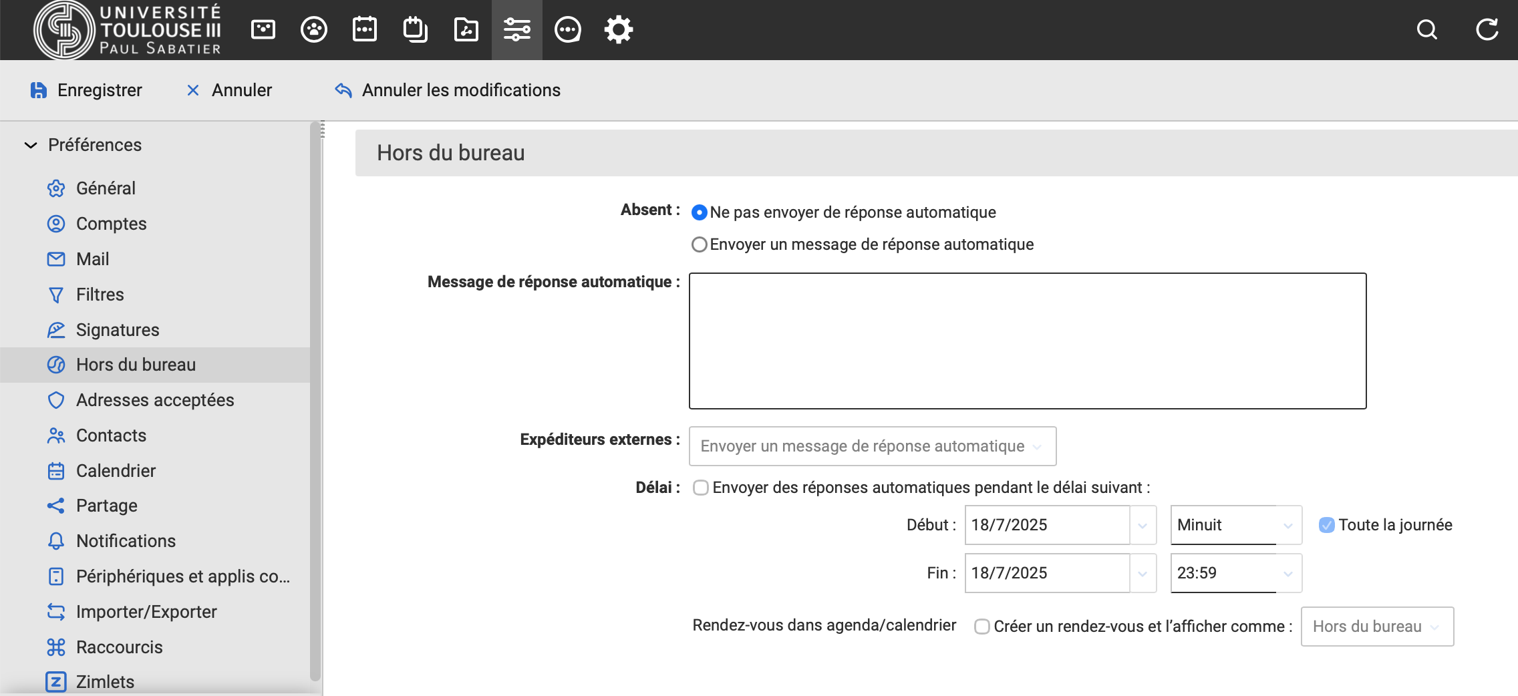The width and height of the screenshot is (1518, 696).
Task: Open Contacts preferences in sidebar
Action: [156, 436]
